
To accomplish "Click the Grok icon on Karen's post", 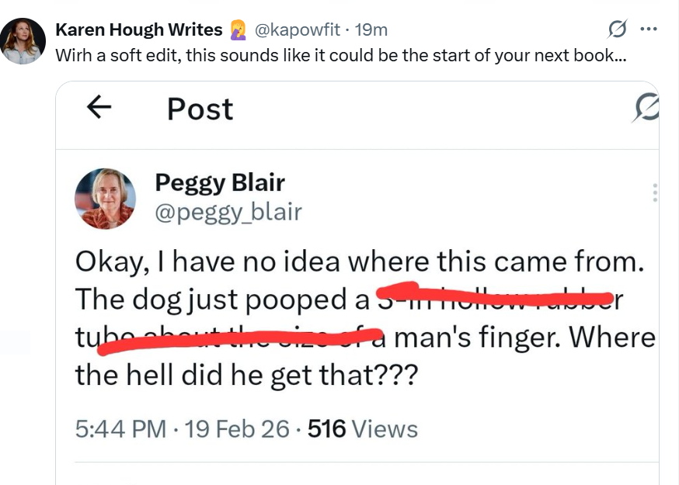I will click(x=618, y=29).
